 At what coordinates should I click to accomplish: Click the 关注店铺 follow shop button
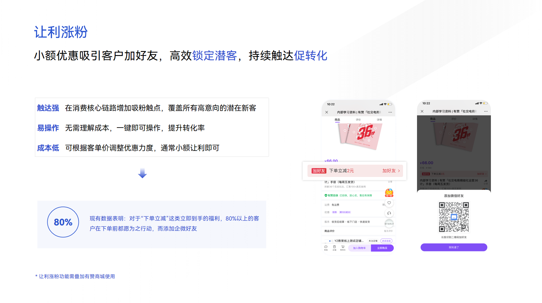click(373, 241)
